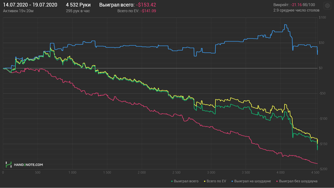Click the '4 532 Руки' hands count

coord(78,5)
